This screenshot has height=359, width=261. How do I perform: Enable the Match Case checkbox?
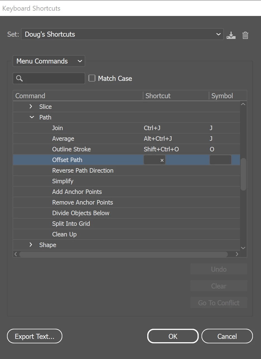[92, 78]
